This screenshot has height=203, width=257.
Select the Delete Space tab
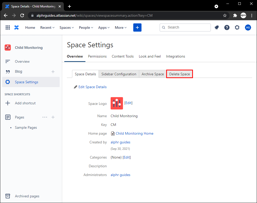(x=180, y=74)
